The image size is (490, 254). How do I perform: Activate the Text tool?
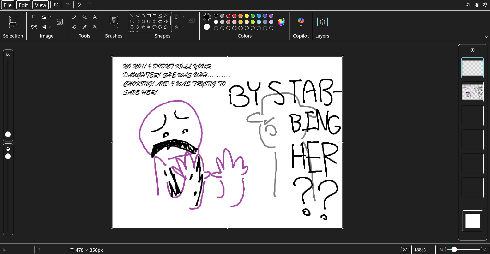95,17
